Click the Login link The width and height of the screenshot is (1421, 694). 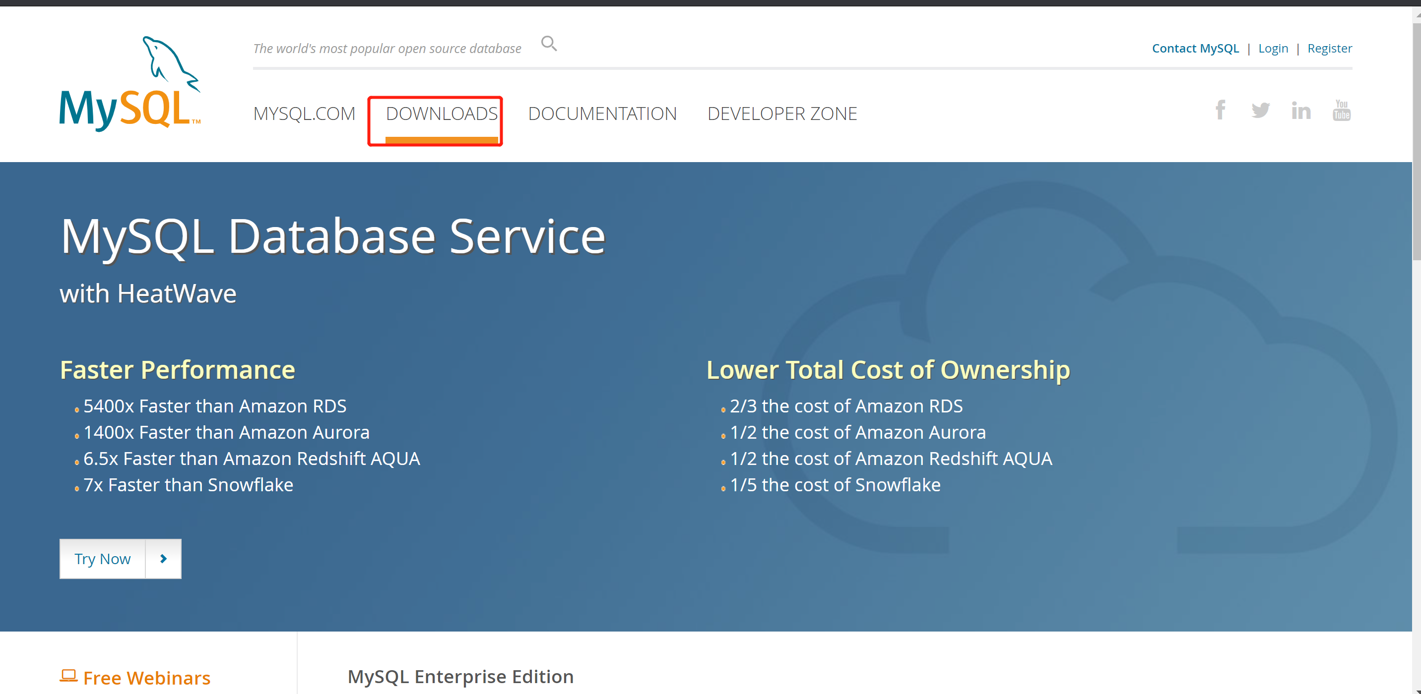pyautogui.click(x=1273, y=49)
